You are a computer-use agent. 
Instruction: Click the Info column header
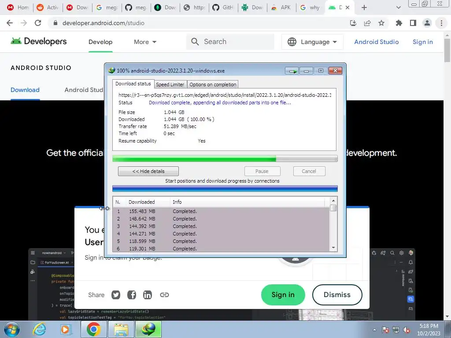248,202
